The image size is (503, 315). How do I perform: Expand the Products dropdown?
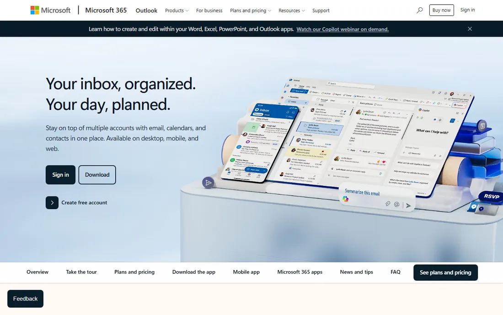click(x=177, y=11)
